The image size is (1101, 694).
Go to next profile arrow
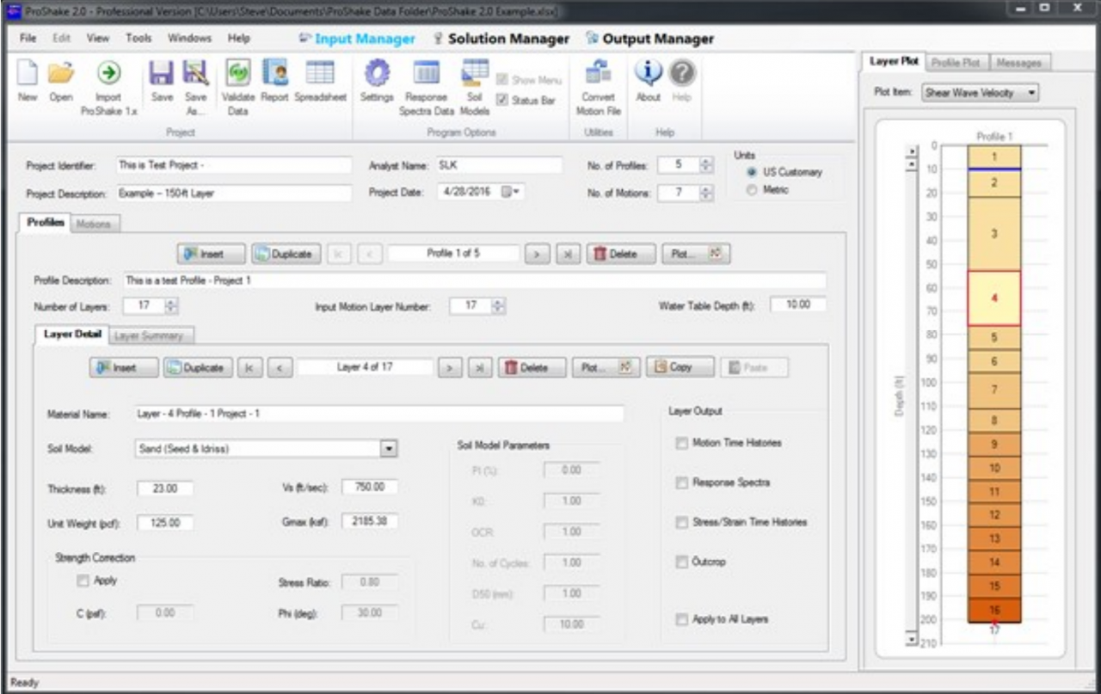pyautogui.click(x=538, y=254)
